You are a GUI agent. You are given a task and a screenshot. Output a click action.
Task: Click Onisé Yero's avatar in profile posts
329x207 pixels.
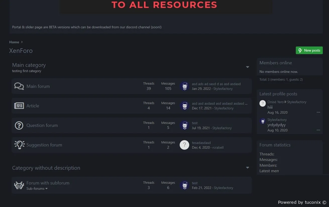point(262,103)
